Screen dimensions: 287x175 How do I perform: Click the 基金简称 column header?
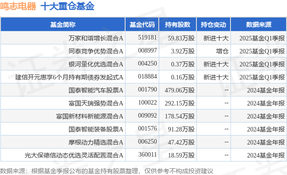tap(63, 25)
